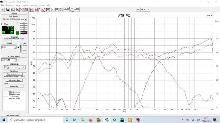
Task: Click the printer icon in toolbar
Action: point(12,10)
